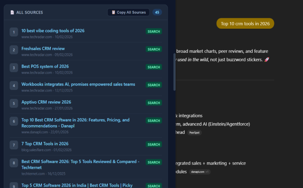Image resolution: width=303 pixels, height=188 pixels.
Task: Click SEARCH tag on Best POS system row
Action: (x=154, y=67)
